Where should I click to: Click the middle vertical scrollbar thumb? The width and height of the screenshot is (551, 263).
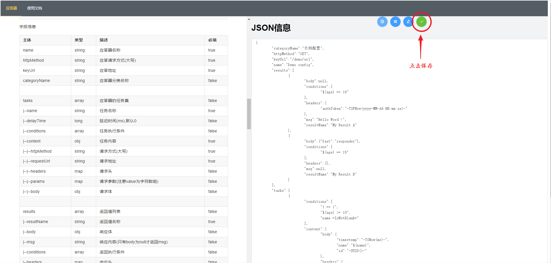point(249,114)
